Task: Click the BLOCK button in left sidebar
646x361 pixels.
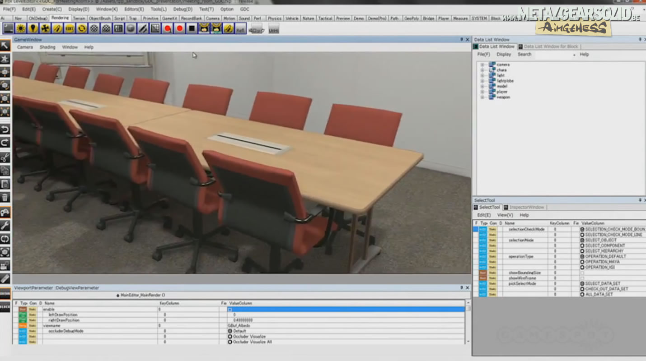Action: [x=5, y=306]
